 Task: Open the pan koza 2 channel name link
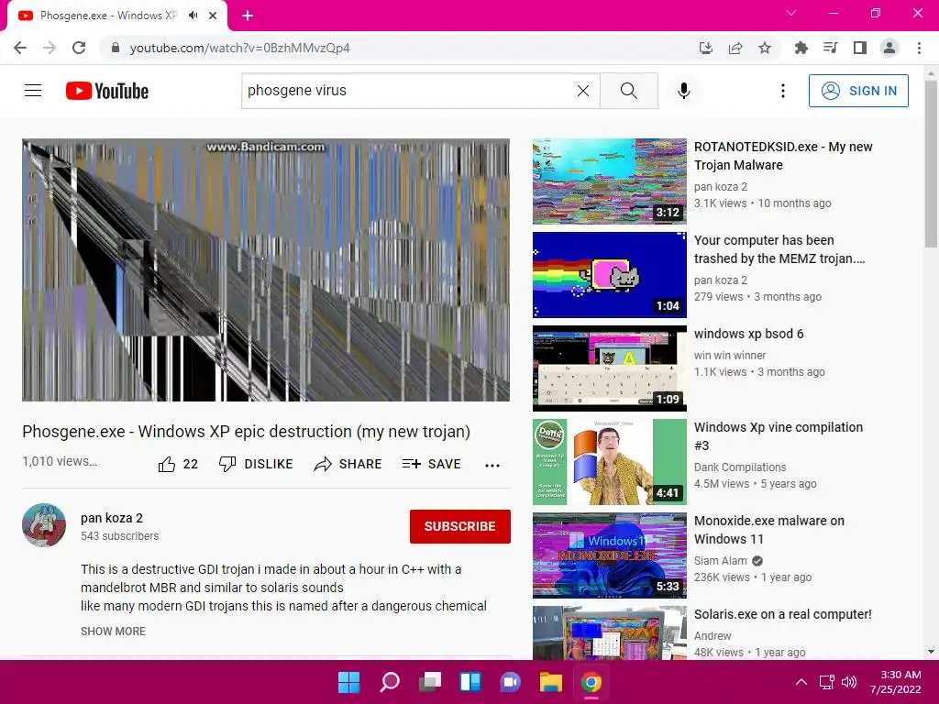click(111, 518)
